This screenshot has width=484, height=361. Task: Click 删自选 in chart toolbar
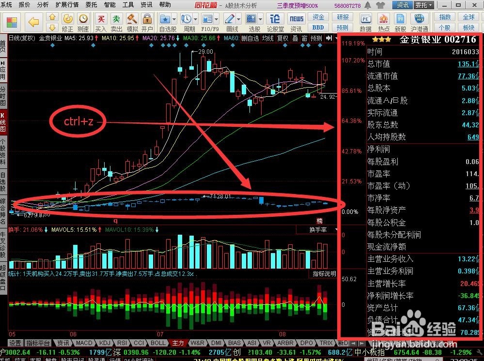coord(250,38)
